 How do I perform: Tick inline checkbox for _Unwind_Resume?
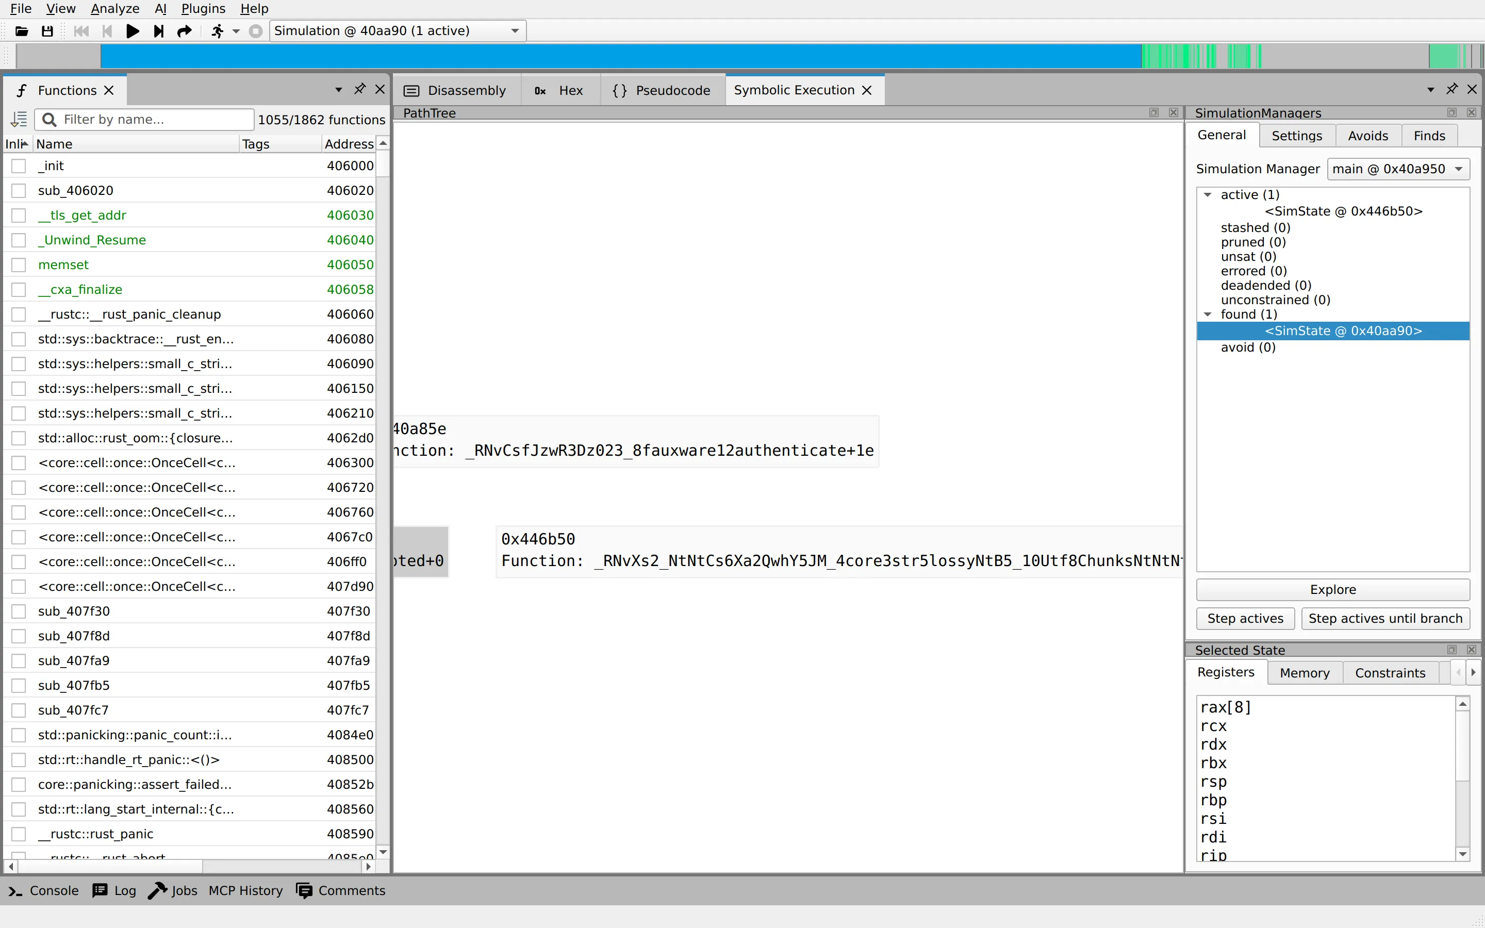pyautogui.click(x=19, y=240)
